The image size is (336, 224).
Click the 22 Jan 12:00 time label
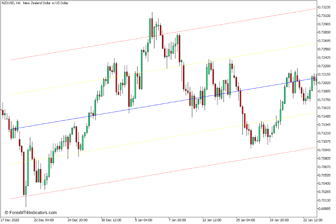click(x=313, y=220)
